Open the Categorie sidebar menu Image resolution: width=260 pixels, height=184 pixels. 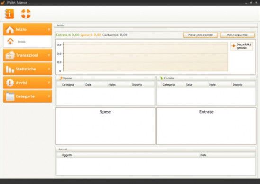point(27,96)
